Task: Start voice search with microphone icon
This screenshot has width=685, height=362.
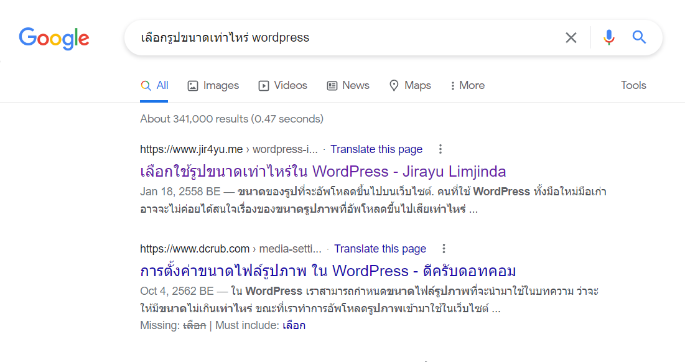Action: click(609, 37)
